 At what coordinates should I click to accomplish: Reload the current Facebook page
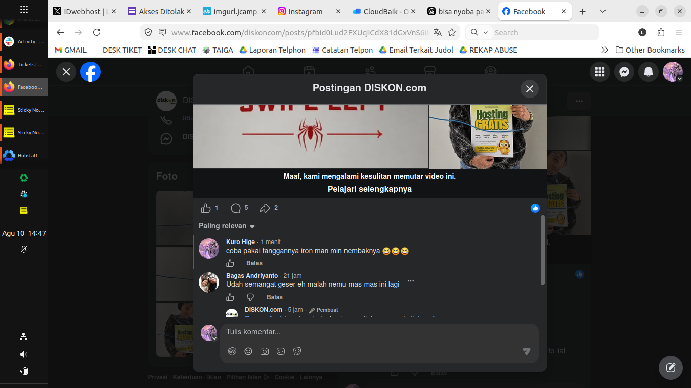click(x=97, y=32)
